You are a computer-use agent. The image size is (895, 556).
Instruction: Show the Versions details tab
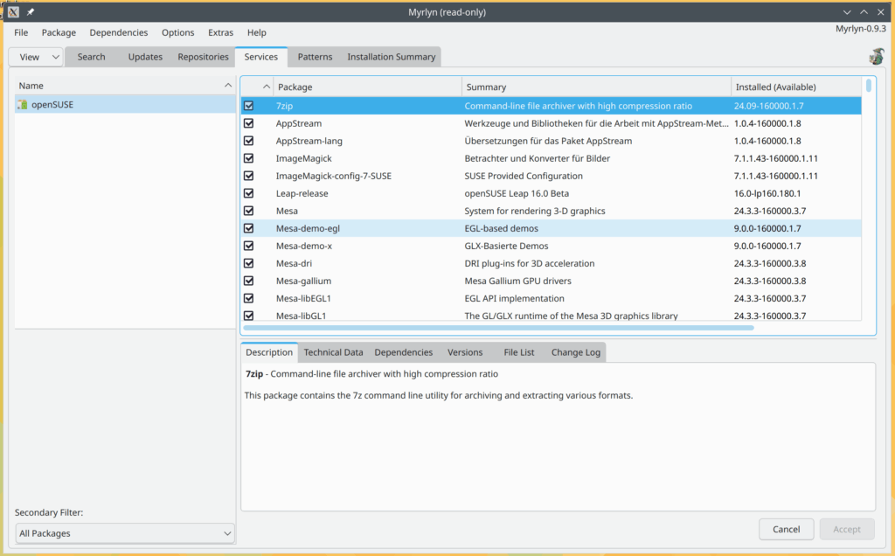coord(465,352)
